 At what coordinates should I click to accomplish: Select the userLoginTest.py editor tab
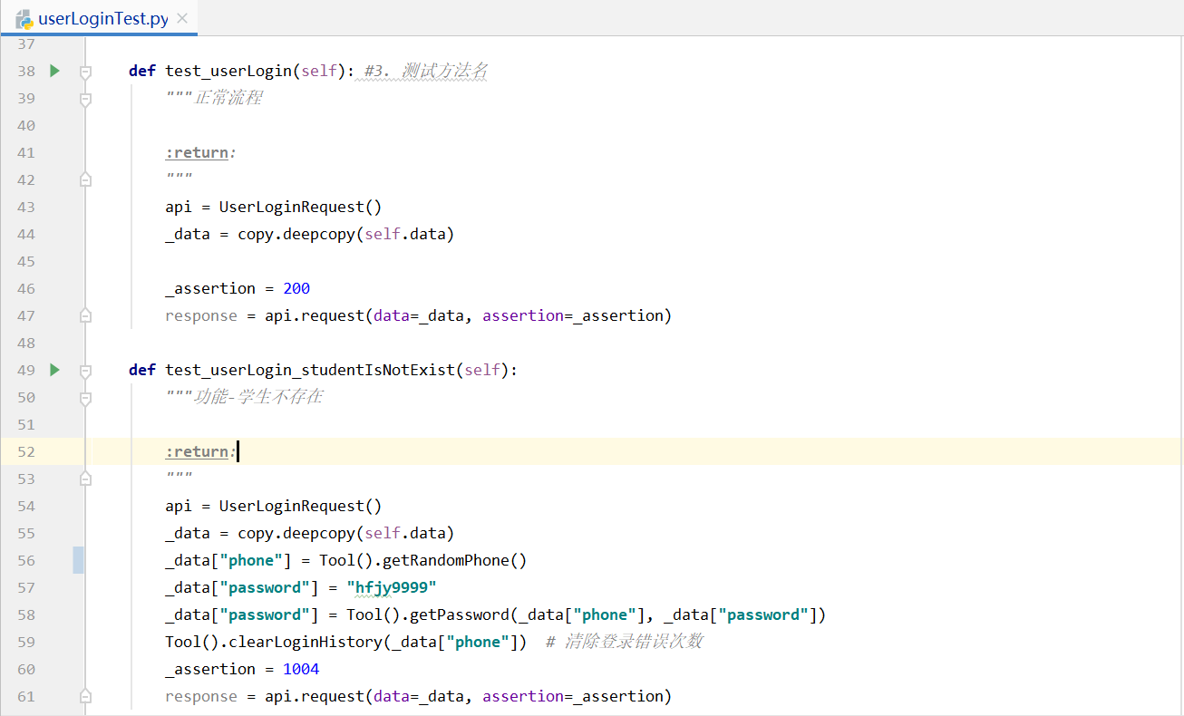(100, 18)
